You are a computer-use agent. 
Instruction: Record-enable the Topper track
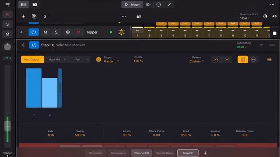point(78,32)
